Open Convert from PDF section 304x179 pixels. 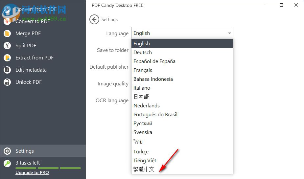36,9
